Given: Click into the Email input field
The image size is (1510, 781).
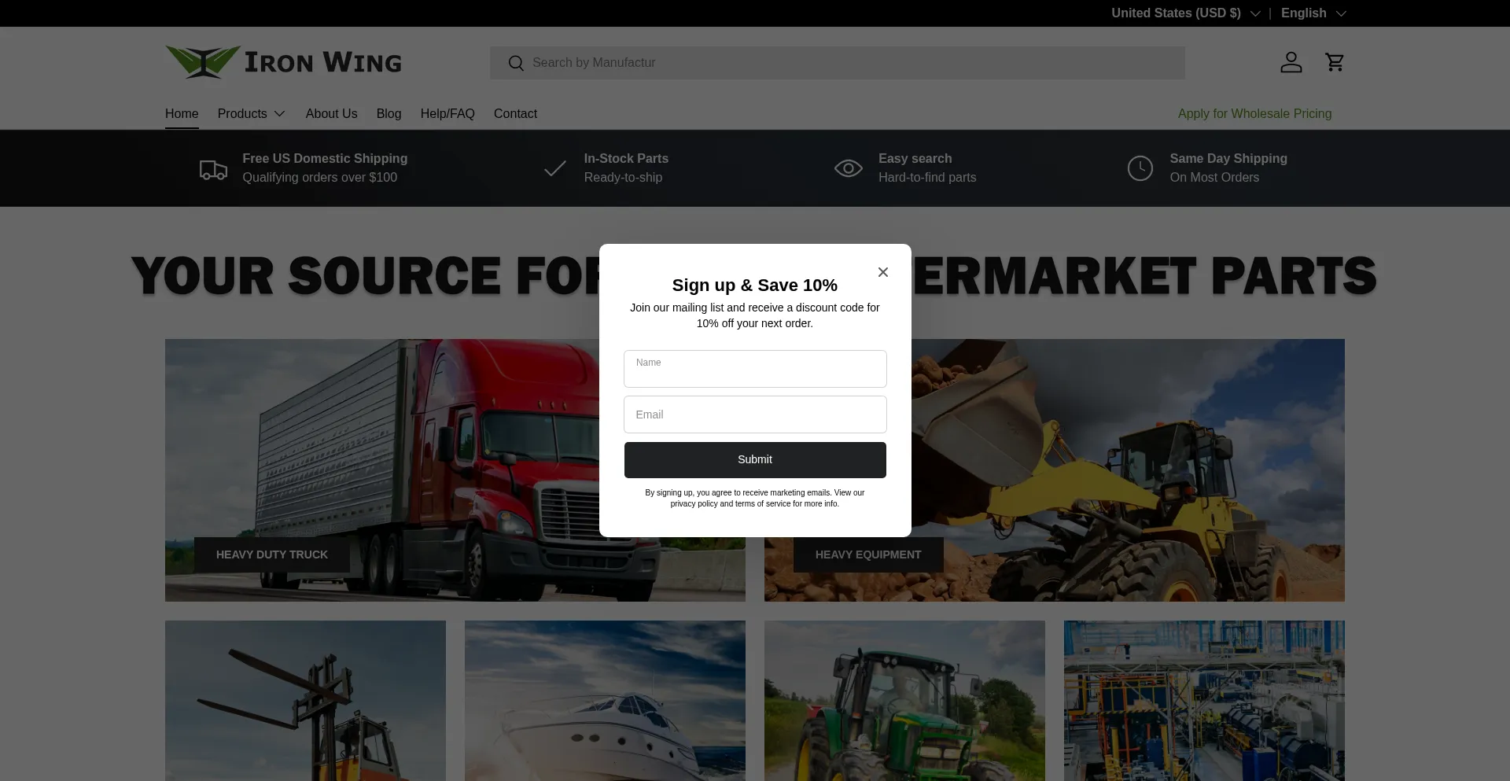Looking at the screenshot, I should click(x=754, y=414).
